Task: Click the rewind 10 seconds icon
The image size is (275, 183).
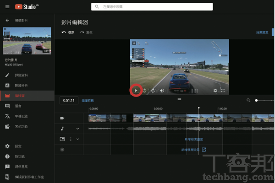Action: (x=145, y=91)
